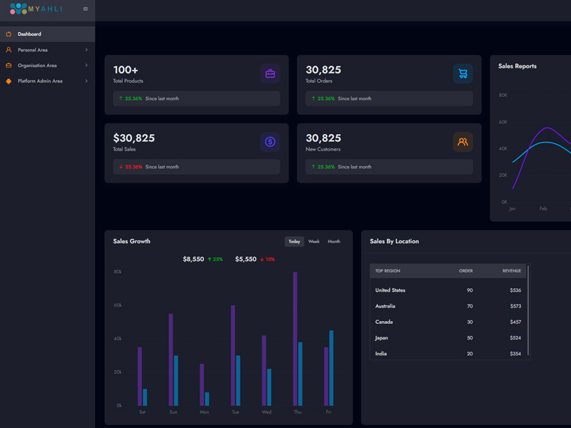Screen dimensions: 571x428
Task: Open Dashboard from the sidebar menu
Action: tap(29, 34)
